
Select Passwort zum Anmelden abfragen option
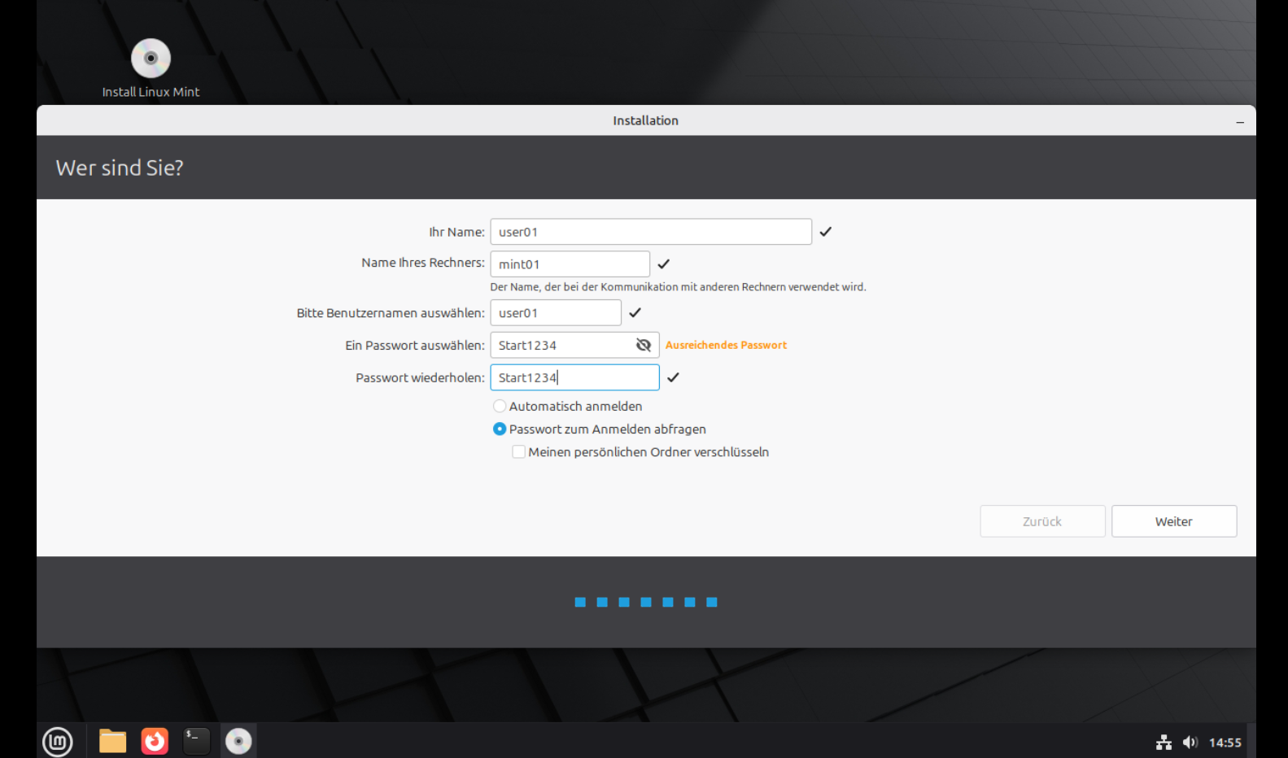tap(500, 429)
